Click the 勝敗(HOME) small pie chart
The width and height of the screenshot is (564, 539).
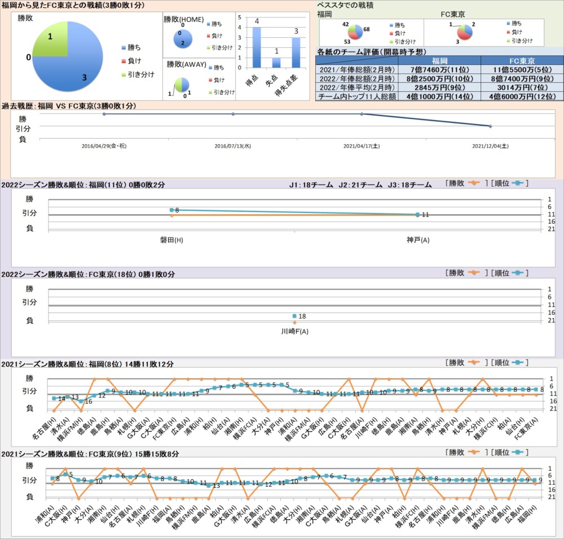pos(183,38)
